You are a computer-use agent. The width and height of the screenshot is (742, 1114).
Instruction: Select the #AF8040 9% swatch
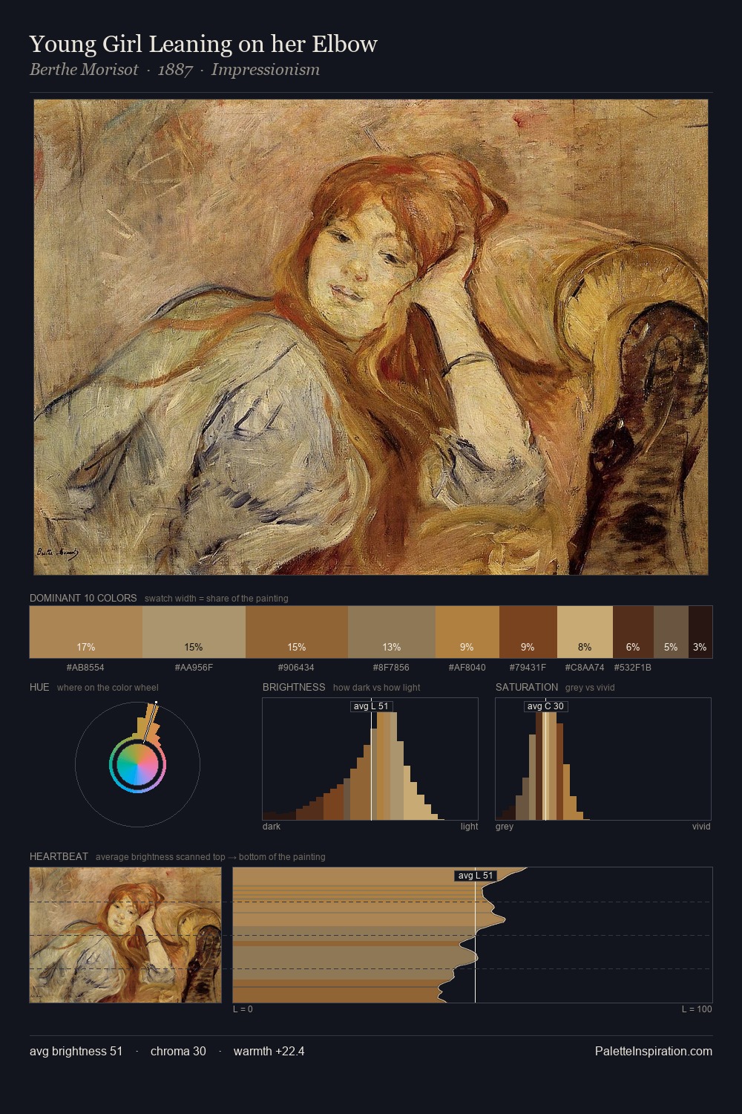click(x=467, y=632)
